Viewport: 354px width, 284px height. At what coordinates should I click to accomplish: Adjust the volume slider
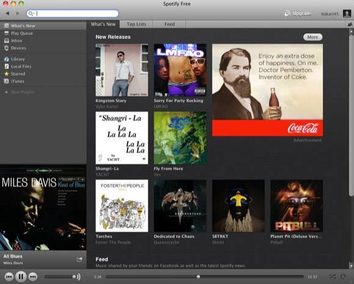point(60,277)
